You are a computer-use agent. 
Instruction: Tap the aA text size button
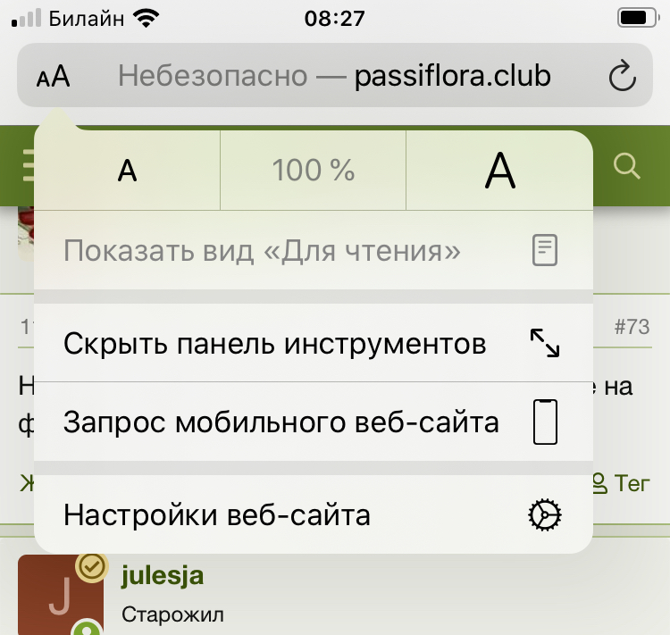point(54,76)
